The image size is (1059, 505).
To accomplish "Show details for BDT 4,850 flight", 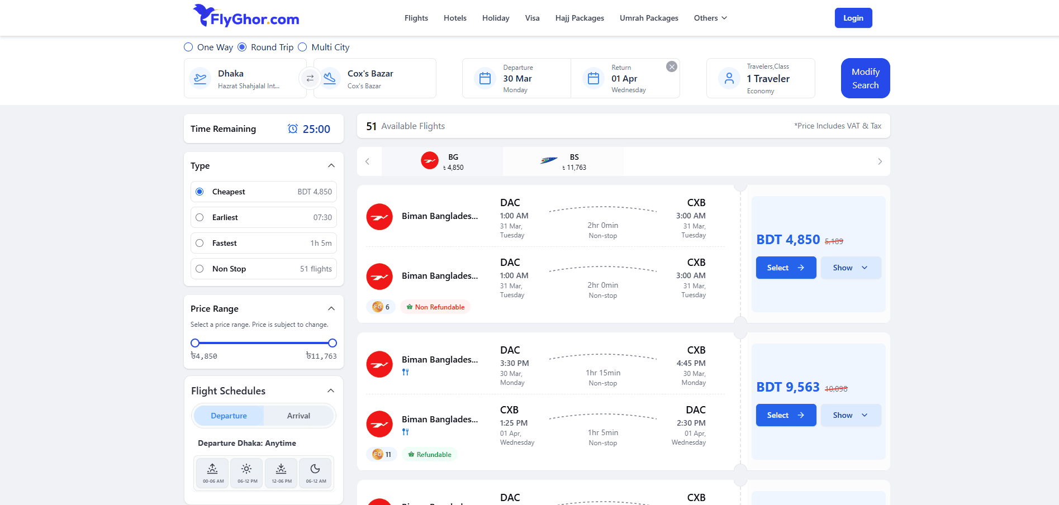I will 851,268.
